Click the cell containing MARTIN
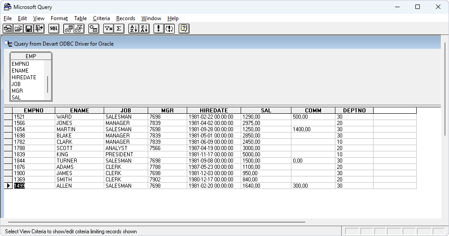This screenshot has height=236, width=449. 79,129
